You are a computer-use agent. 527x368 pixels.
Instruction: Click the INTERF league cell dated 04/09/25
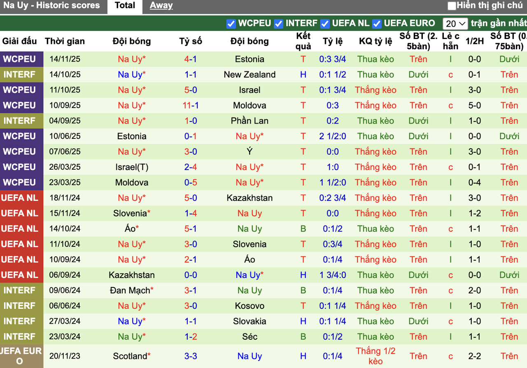point(21,121)
